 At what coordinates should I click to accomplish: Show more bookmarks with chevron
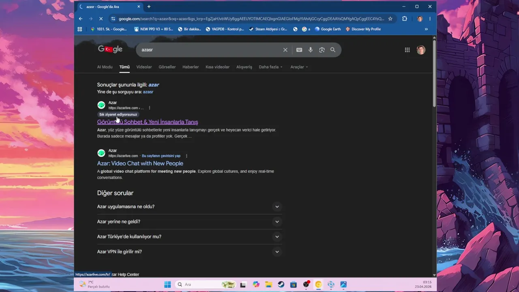(426, 29)
